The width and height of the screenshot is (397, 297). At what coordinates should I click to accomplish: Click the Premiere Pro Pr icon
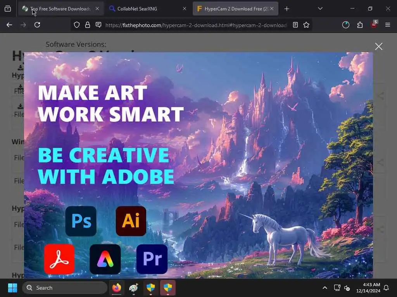click(x=152, y=259)
